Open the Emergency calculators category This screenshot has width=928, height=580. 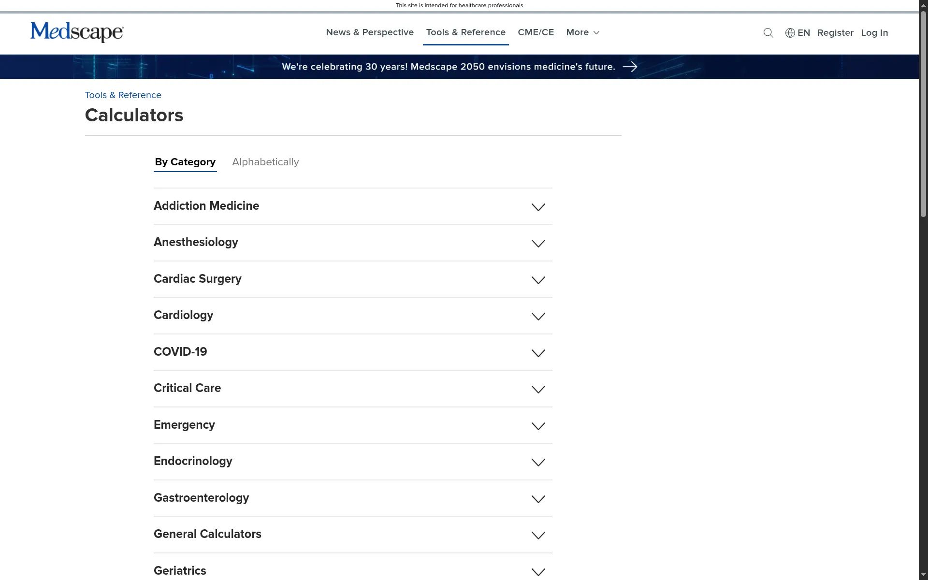[x=538, y=426]
